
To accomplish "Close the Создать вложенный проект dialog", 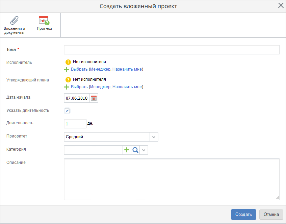I will [281, 5].
